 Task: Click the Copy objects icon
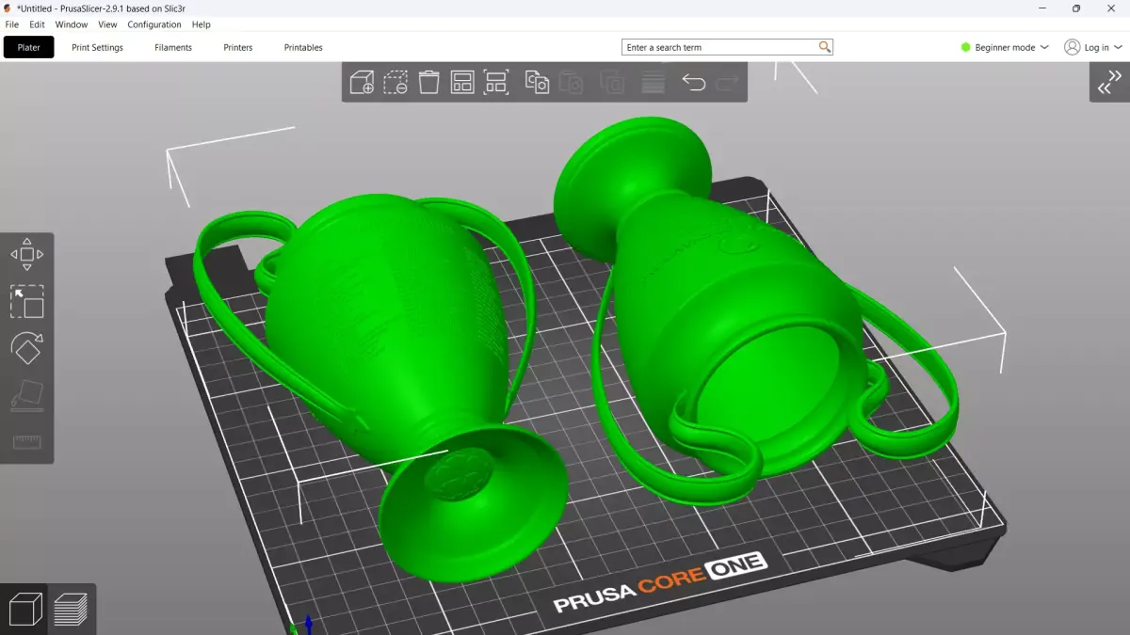(537, 83)
